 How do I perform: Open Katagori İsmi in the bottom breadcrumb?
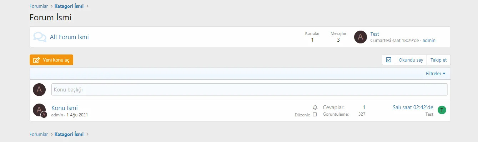[69, 135]
